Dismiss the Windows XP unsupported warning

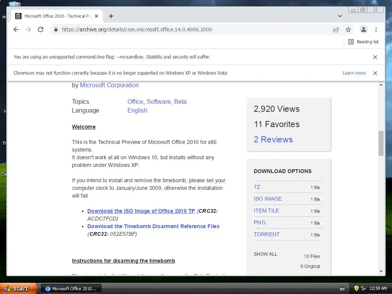tap(375, 73)
